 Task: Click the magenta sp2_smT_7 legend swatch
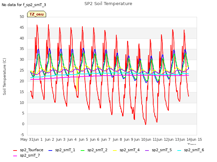(x=15, y=156)
